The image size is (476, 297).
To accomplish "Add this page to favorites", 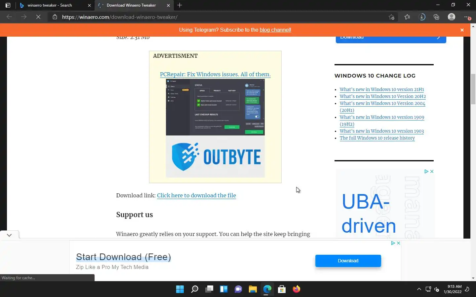I will (391, 17).
